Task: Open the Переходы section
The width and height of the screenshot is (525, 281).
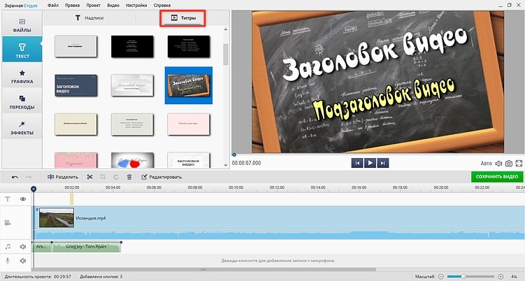Action: click(22, 102)
